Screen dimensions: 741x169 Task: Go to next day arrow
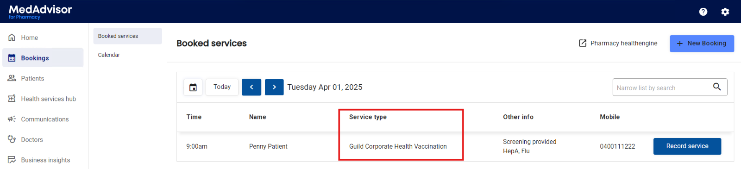274,87
